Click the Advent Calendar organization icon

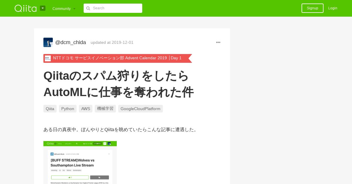(48, 58)
